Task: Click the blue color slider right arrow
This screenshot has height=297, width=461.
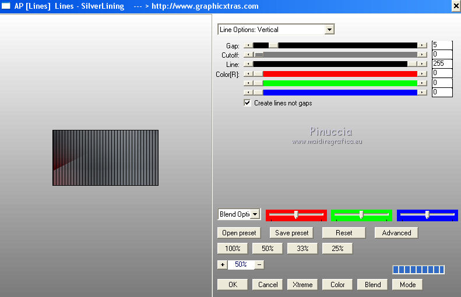Action: [422, 93]
